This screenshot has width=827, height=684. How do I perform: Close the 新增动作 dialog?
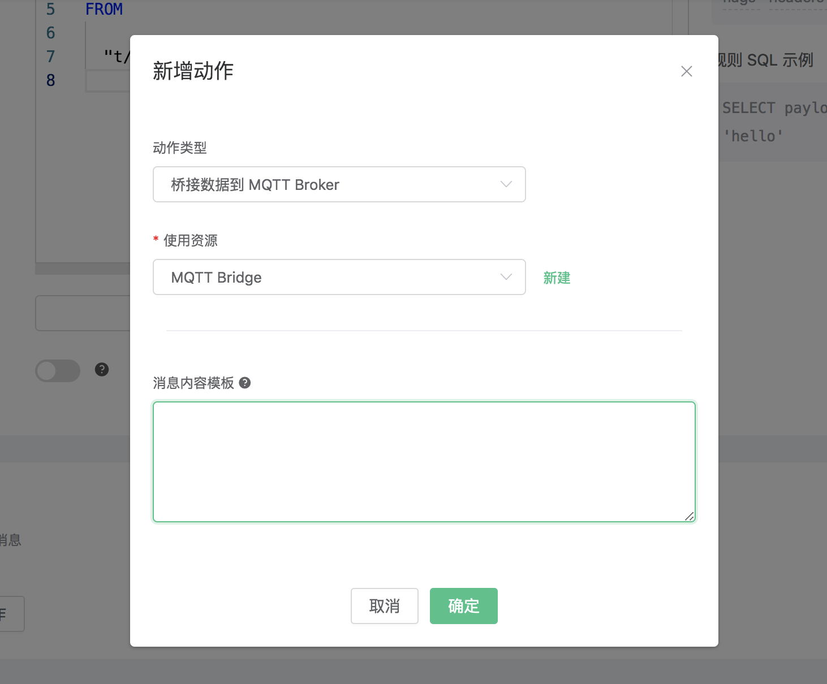click(686, 71)
